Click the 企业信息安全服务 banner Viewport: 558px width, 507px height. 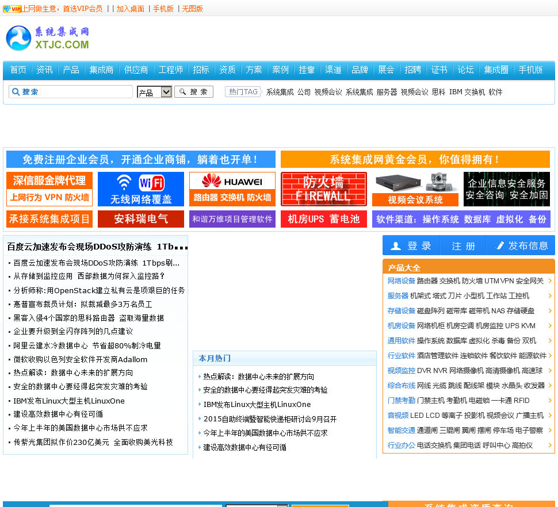click(x=507, y=189)
